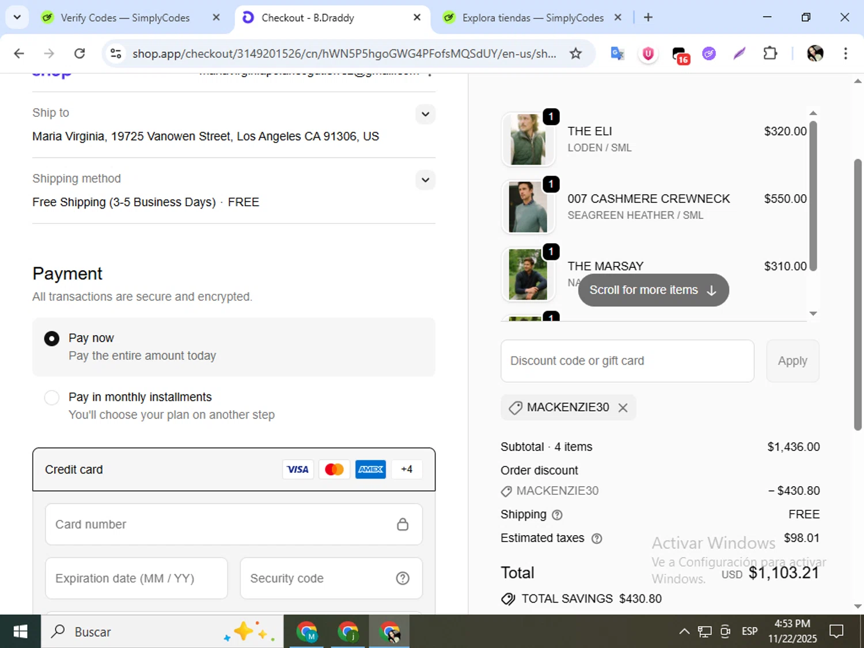
Task: Expand the Shipping method section
Action: tap(425, 180)
